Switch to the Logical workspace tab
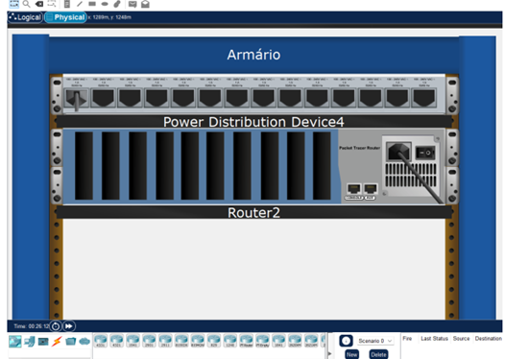 [25, 17]
